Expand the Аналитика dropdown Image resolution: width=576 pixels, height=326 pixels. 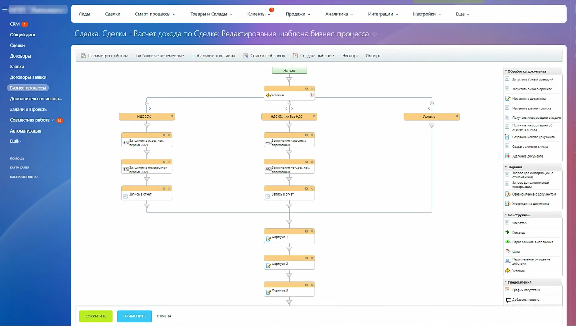(351, 14)
